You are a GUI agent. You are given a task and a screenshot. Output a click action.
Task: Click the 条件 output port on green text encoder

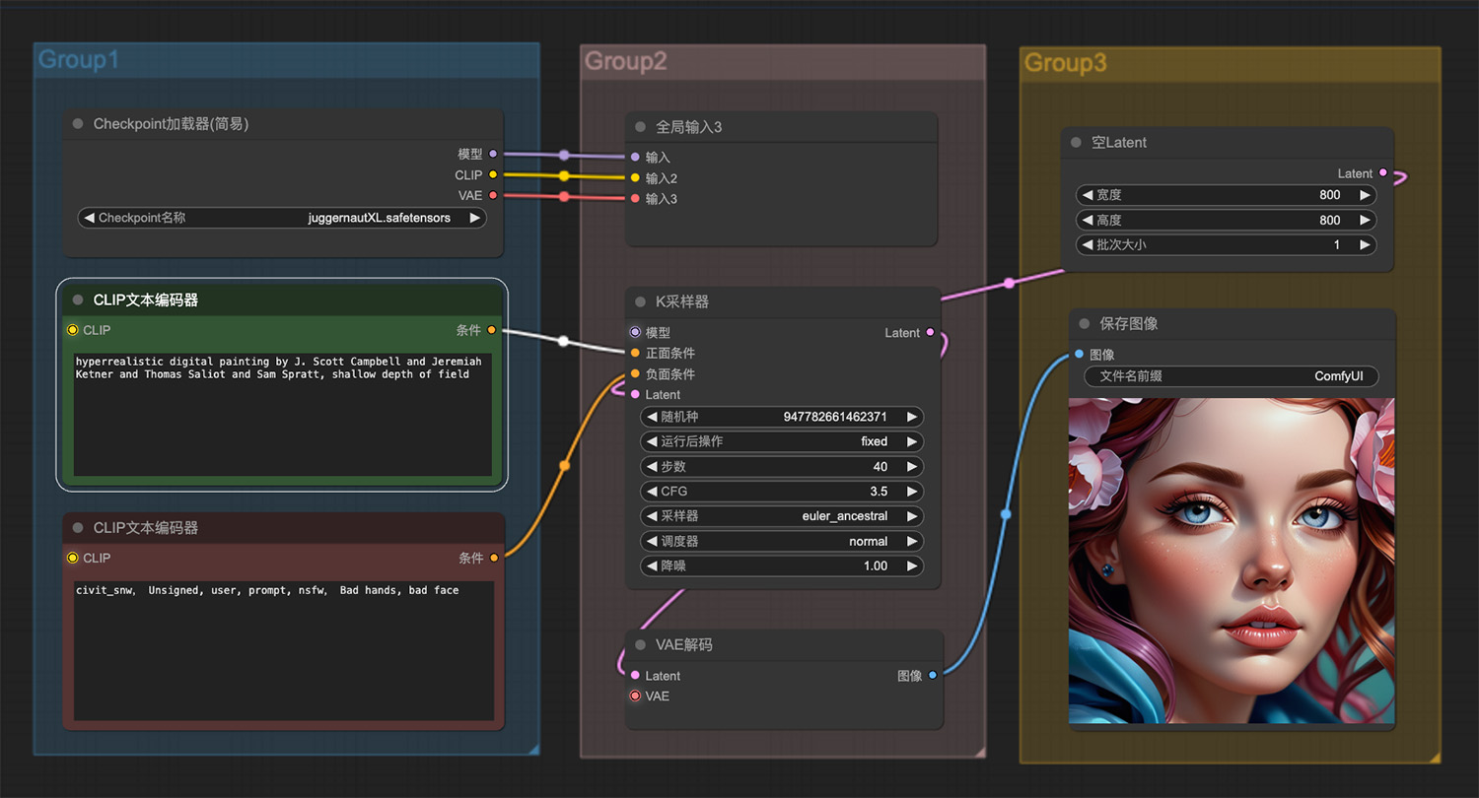[x=492, y=330]
